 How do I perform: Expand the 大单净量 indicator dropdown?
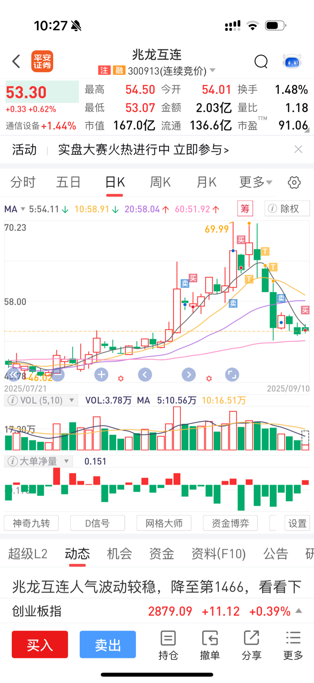click(x=67, y=461)
